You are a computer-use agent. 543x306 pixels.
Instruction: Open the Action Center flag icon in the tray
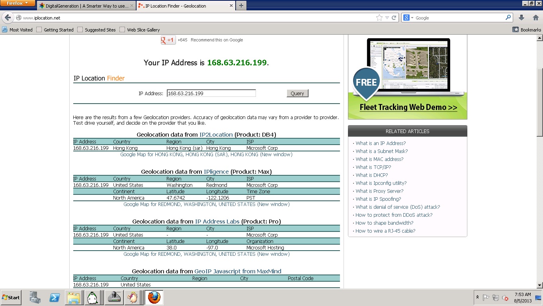[486, 298]
